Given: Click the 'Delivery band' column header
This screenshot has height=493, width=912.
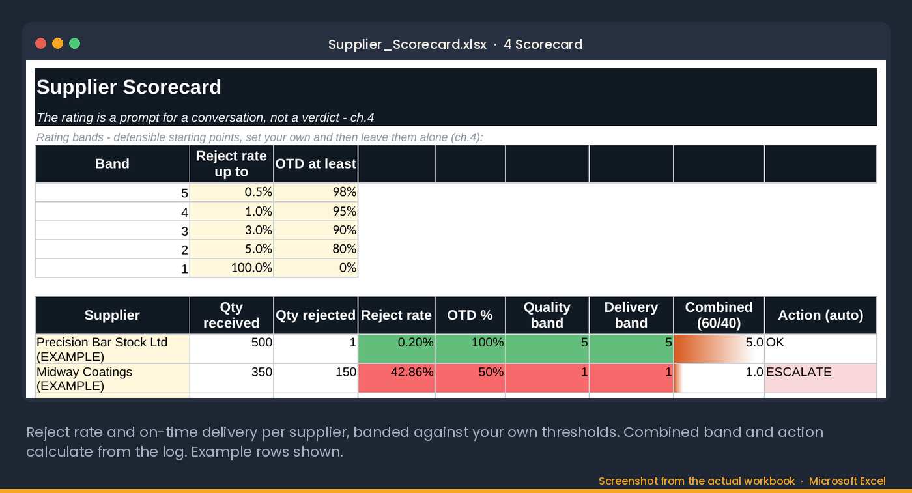Looking at the screenshot, I should 631,315.
